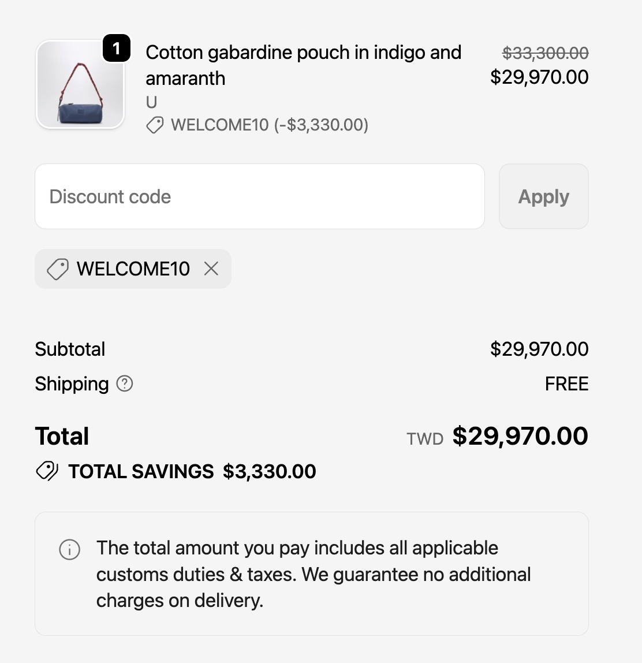Focus the Discount code input field

259,196
